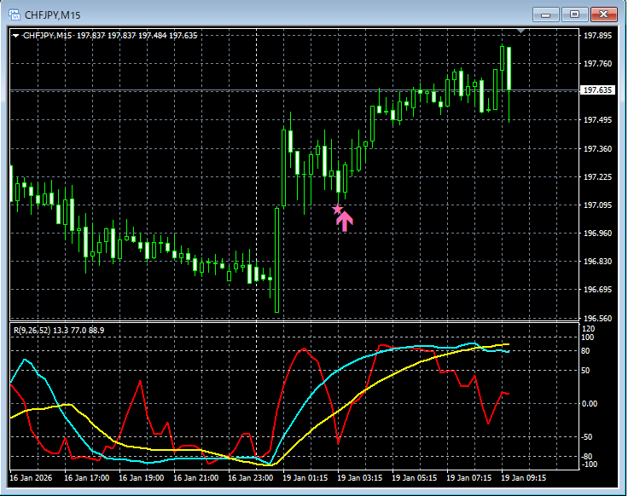Image resolution: width=628 pixels, height=496 pixels.
Task: Click the chart window icon in title bar
Action: coord(15,14)
